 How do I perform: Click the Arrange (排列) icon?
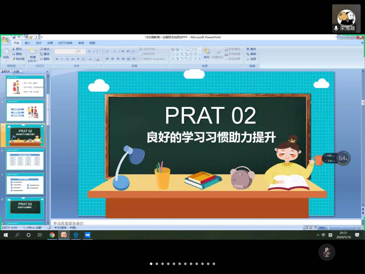tap(207, 52)
